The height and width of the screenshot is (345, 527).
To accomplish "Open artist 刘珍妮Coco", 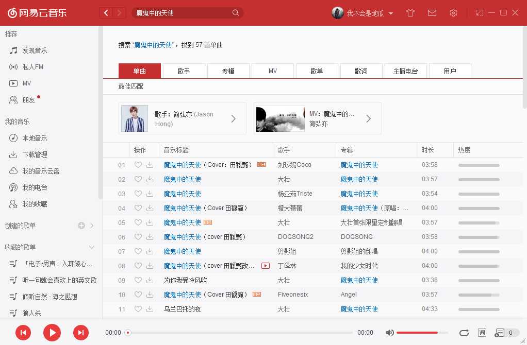I will pos(294,165).
